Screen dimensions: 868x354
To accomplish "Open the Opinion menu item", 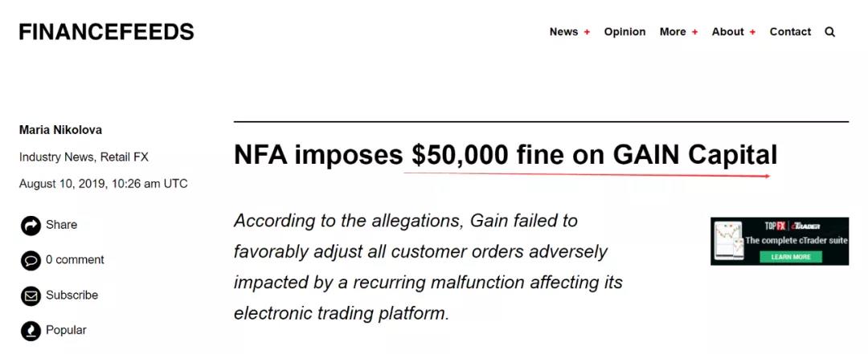I will point(624,32).
